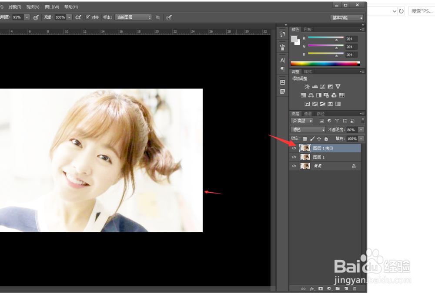Open the Color panel flyout menu

point(362,30)
